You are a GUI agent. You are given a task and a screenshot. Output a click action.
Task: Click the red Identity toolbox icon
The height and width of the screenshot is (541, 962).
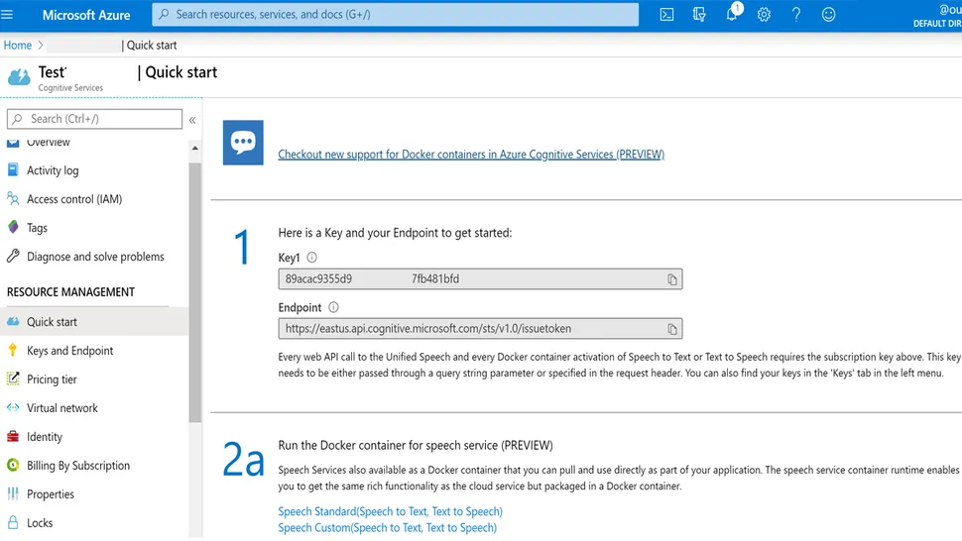tap(13, 436)
